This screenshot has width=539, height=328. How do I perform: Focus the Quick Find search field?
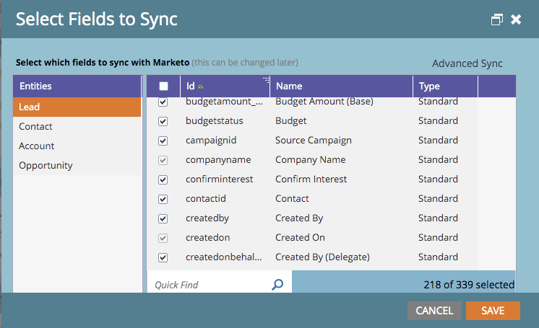point(210,285)
